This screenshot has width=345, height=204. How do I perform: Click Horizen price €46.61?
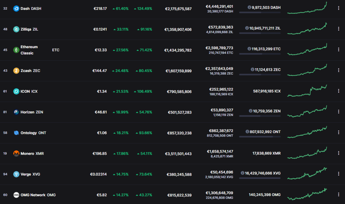point(101,112)
